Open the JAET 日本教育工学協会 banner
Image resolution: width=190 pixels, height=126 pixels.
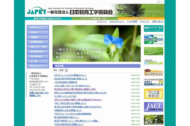tap(153, 107)
